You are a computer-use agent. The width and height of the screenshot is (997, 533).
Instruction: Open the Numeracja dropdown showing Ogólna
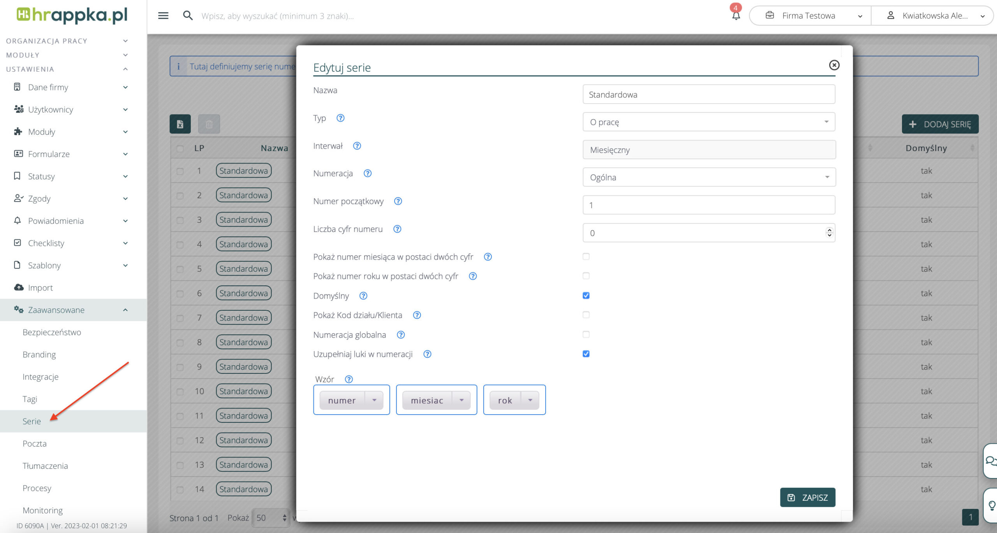[709, 178]
